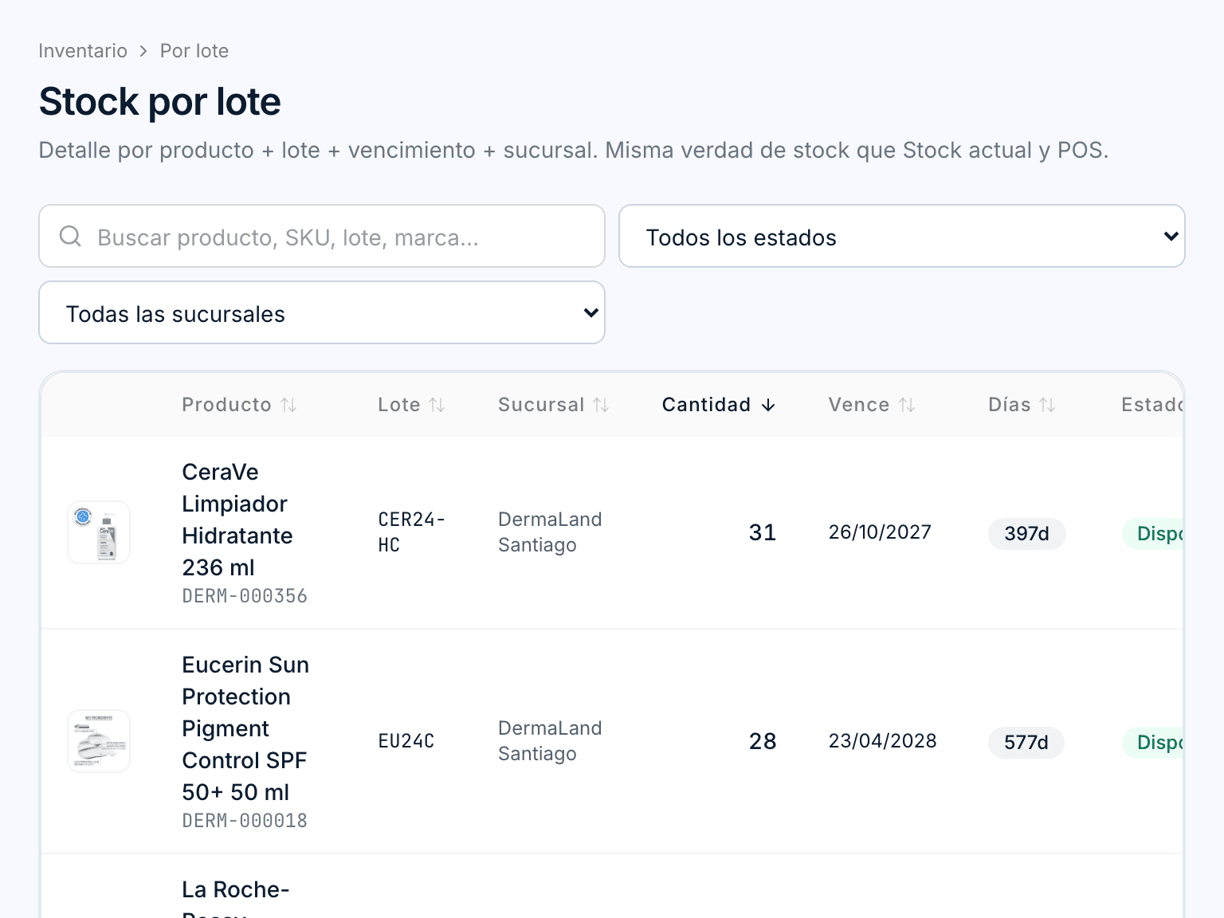
Task: Sort table by Vence column
Action: pos(872,405)
